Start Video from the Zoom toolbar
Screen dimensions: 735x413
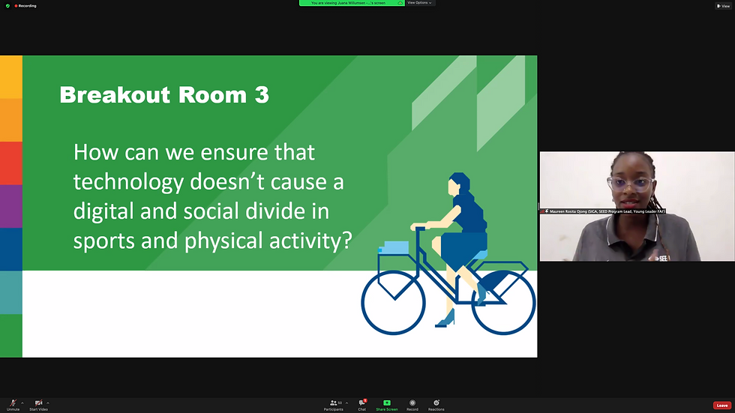coord(38,405)
